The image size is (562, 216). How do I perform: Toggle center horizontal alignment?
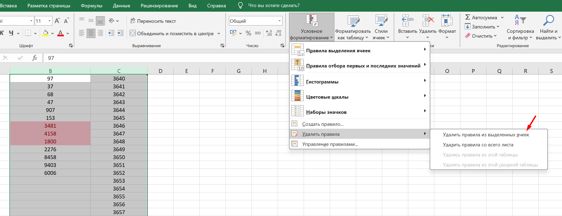[91, 33]
